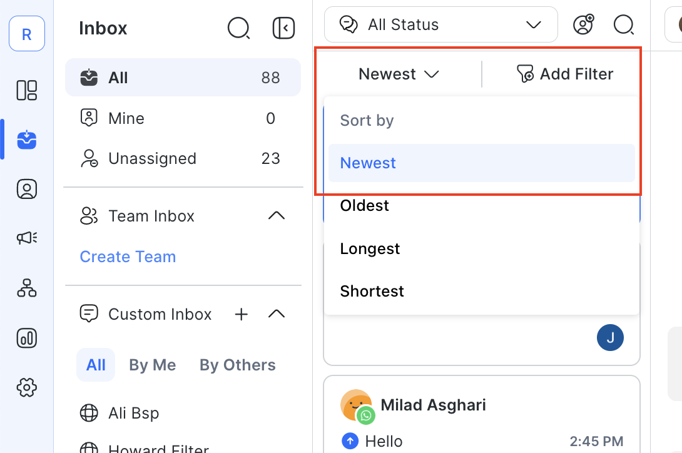
Task: Click the search icon beside Inbox title
Action: 238,28
